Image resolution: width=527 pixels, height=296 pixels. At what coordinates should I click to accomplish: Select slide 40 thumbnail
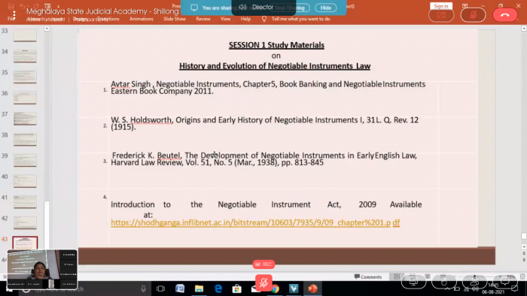[25, 181]
